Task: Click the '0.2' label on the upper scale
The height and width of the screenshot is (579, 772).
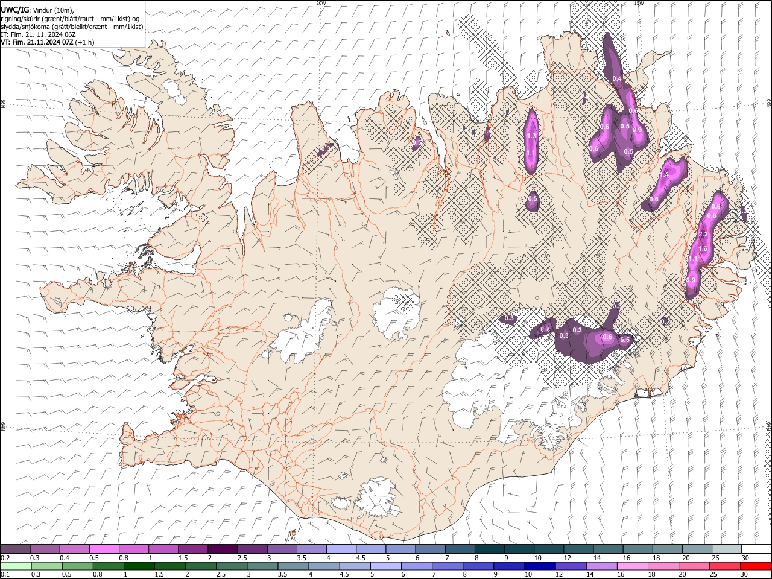Action: click(5, 558)
